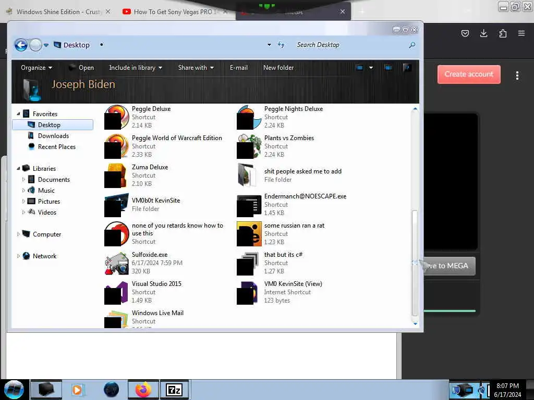Viewport: 534px width, 400px height.
Task: Open the Peggle Deluxe shortcut icon
Action: (116, 117)
